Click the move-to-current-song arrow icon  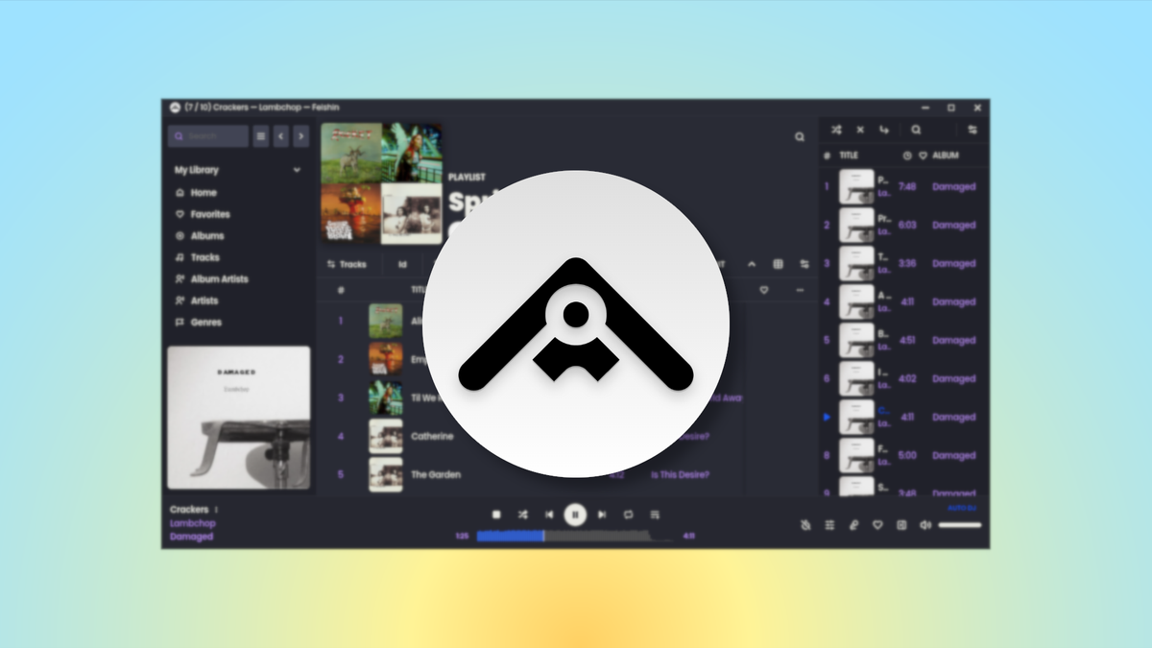[x=883, y=130]
